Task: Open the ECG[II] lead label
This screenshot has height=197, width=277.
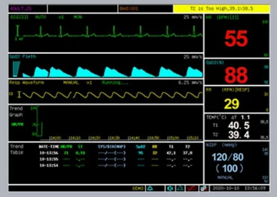Action: tap(19, 17)
